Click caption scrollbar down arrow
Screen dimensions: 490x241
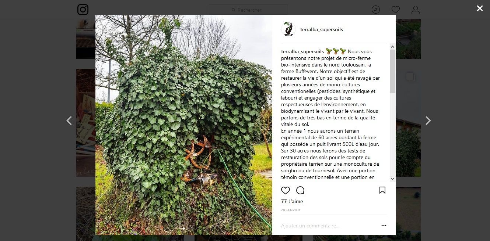[392, 179]
